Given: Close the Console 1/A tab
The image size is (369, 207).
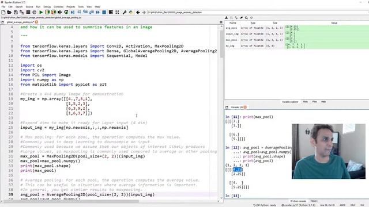Looking at the screenshot, I should point(245,107).
